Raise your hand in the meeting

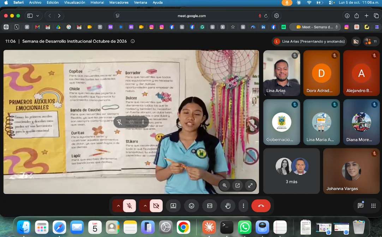click(228, 206)
